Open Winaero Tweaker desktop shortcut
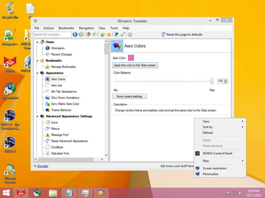The image size is (265, 198). tap(10, 174)
